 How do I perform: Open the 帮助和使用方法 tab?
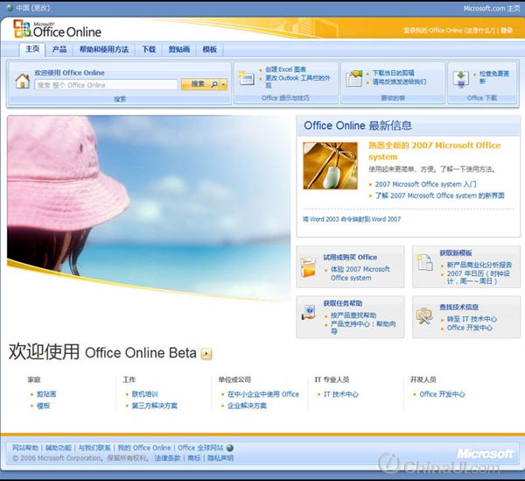coord(104,49)
